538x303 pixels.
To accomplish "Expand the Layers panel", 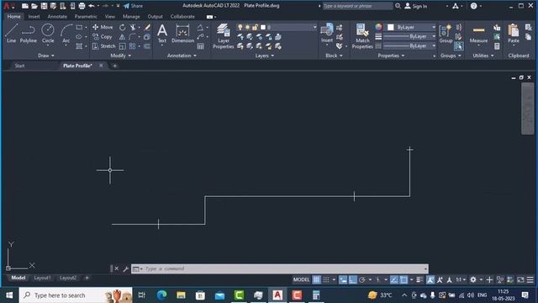I will (x=265, y=56).
